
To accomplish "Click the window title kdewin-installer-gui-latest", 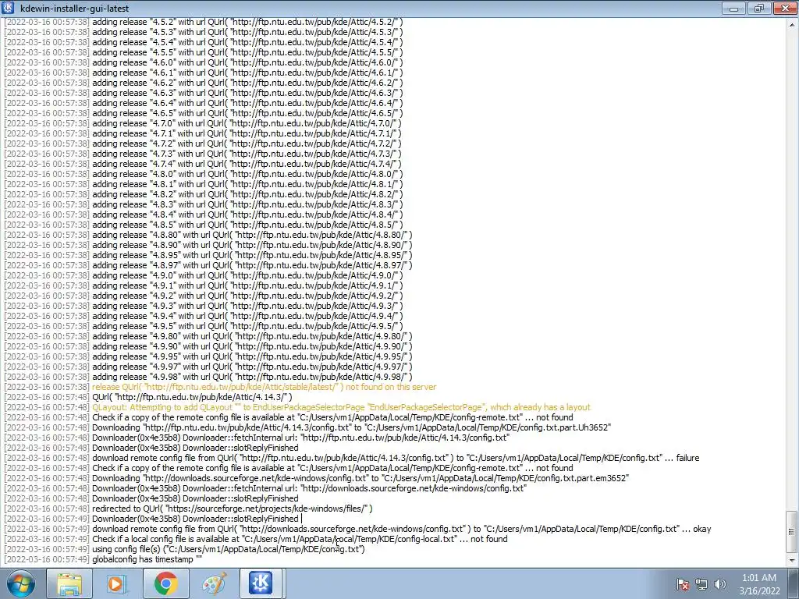I will (x=74, y=8).
